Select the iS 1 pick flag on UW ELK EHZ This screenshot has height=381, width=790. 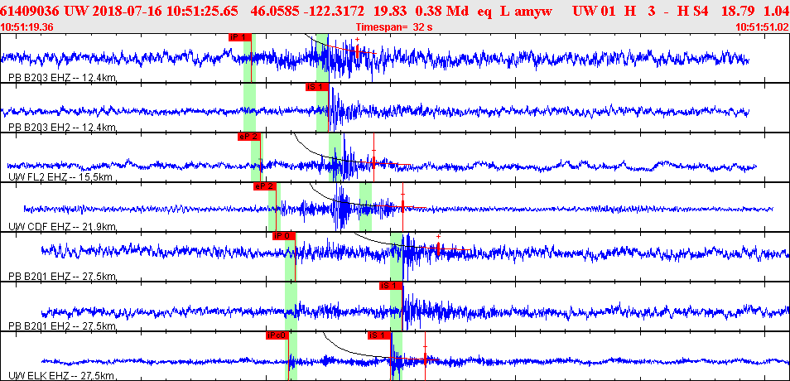point(379,335)
